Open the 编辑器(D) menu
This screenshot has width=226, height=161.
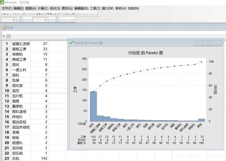tap(81, 8)
